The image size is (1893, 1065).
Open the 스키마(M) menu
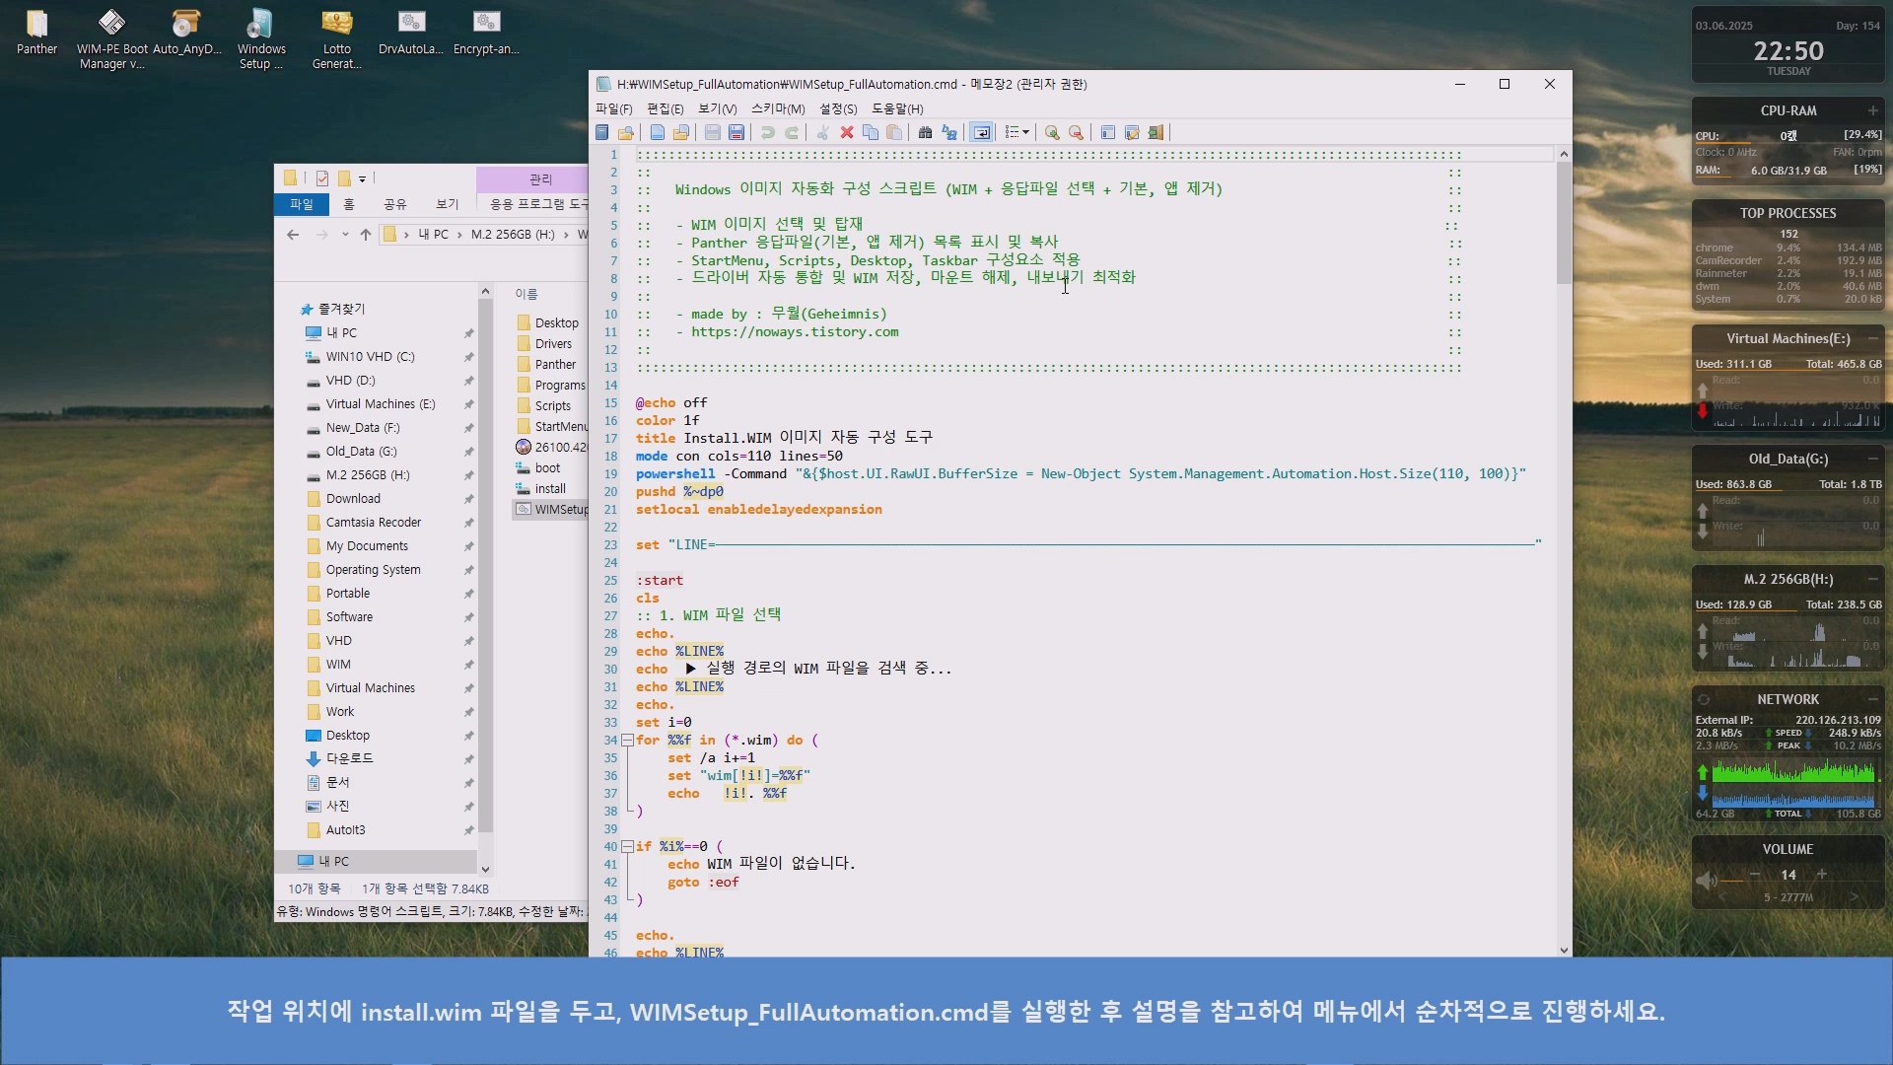[x=778, y=109]
